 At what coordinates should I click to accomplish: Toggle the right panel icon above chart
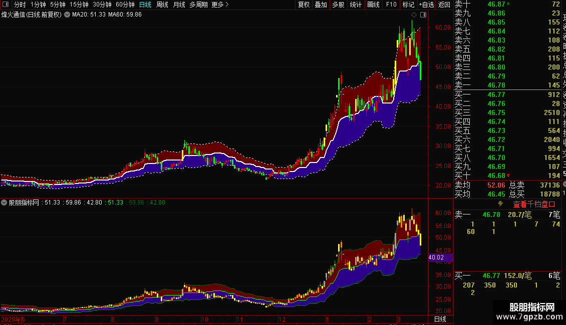(x=423, y=15)
